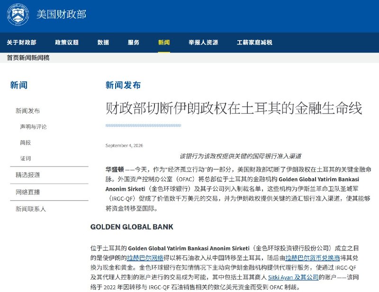The image size is (379, 292).
Task: Click the Treasury Department seal logo
Action: click(18, 15)
